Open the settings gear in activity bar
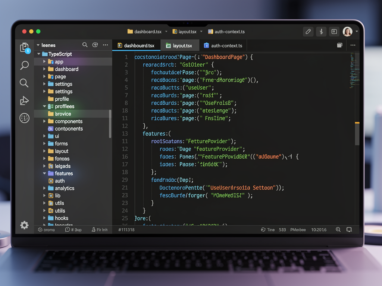The width and height of the screenshot is (382, 286). [x=24, y=225]
